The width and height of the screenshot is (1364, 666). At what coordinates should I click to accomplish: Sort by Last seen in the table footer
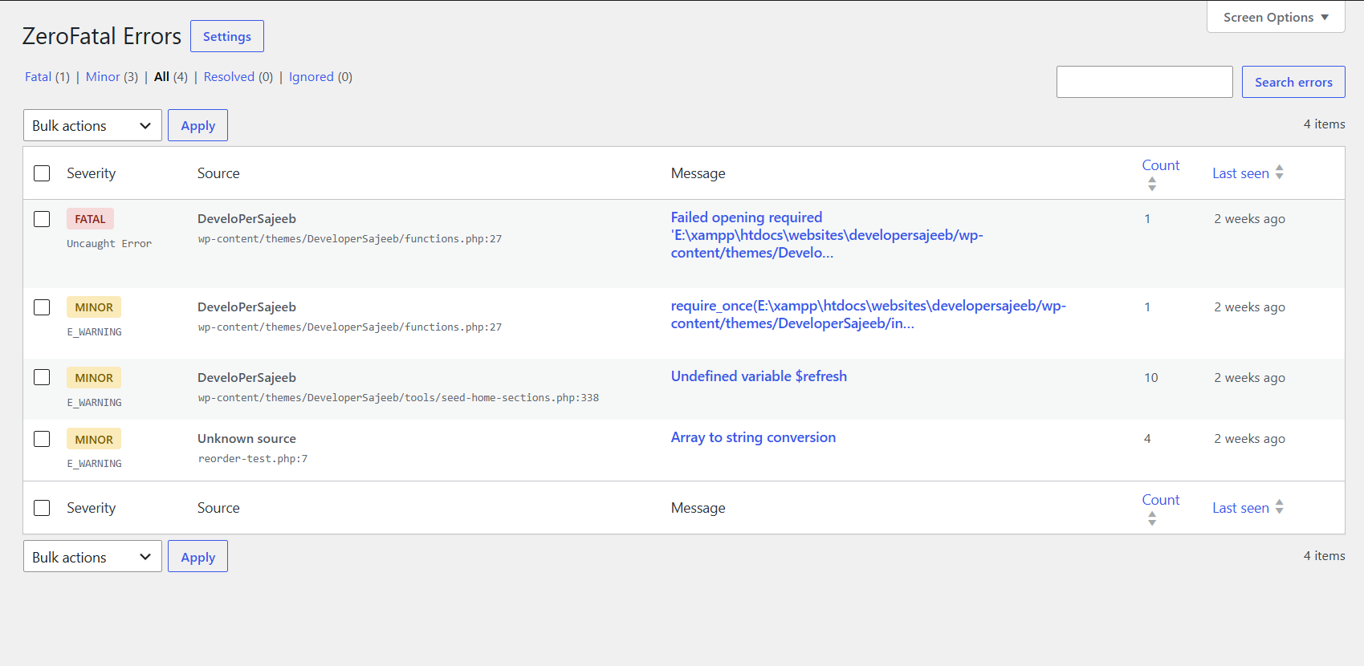[x=1240, y=508]
